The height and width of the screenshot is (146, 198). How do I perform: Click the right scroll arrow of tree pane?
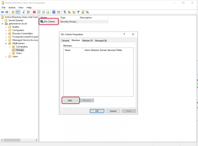coord(36,140)
